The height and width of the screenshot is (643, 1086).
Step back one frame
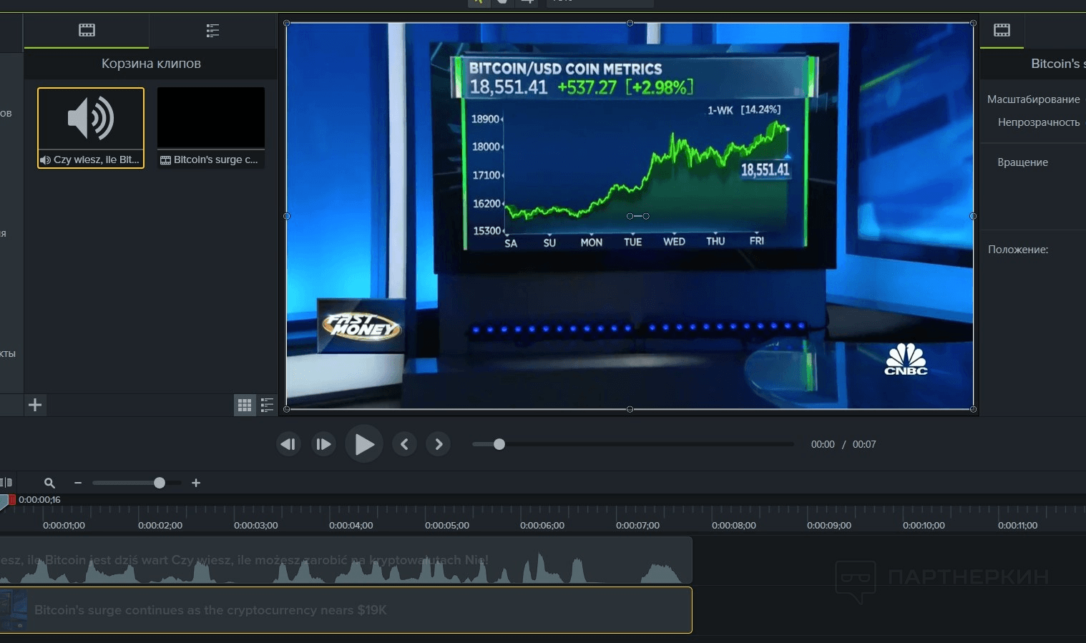(x=288, y=444)
